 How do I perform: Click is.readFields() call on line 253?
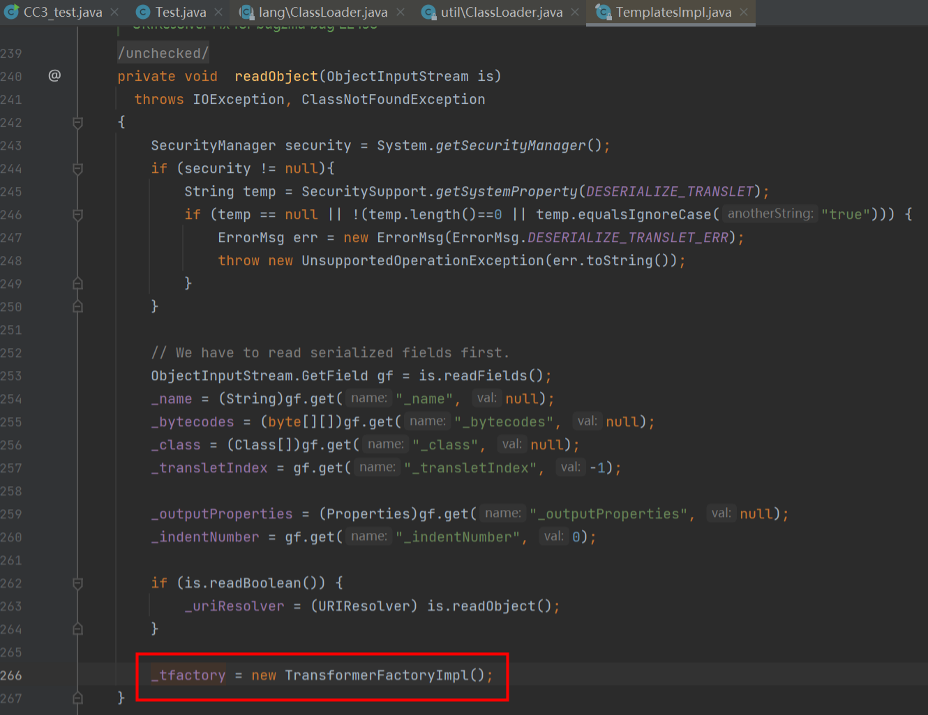[481, 375]
